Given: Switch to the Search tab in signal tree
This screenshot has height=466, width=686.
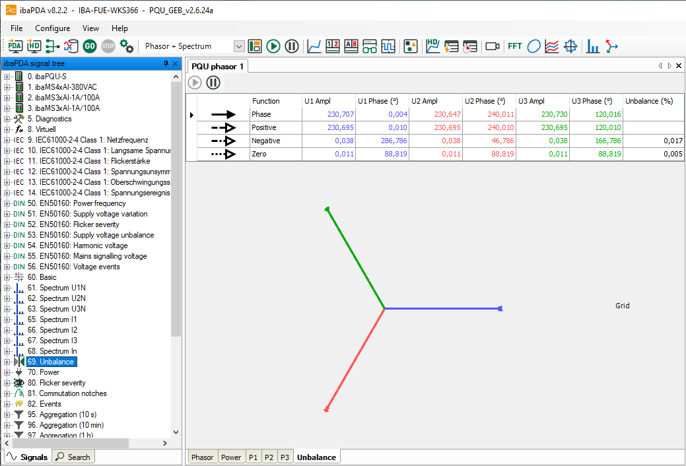Looking at the screenshot, I should (x=73, y=457).
